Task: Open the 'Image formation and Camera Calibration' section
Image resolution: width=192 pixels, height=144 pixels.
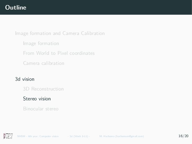Action: pos(60,33)
